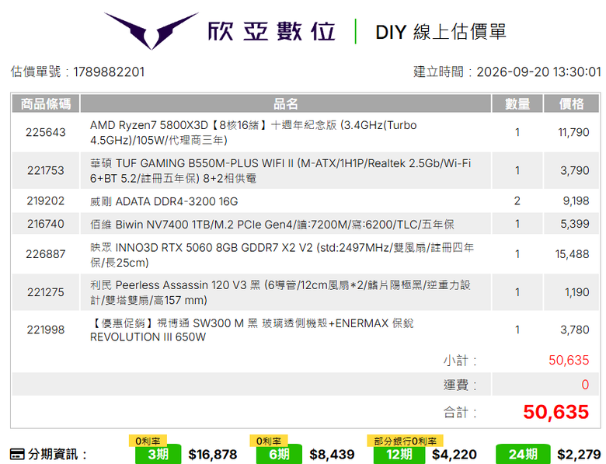This screenshot has height=464, width=606.
Task: Choose the 24期 installment badge
Action: click(523, 454)
